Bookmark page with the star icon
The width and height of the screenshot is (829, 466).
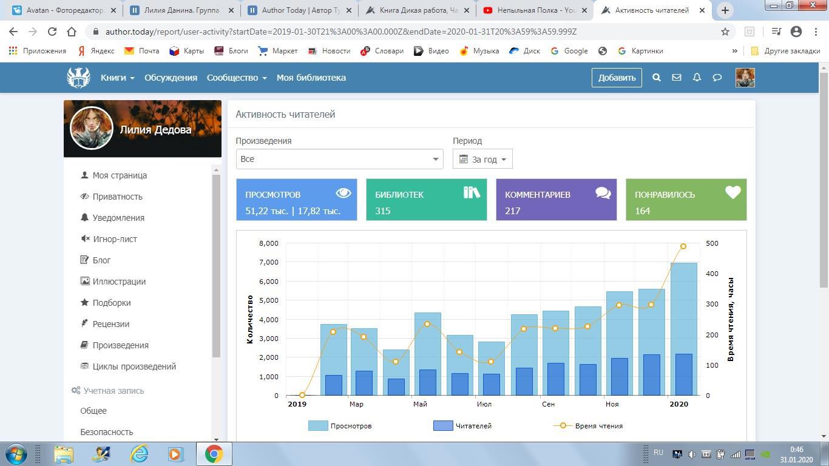click(x=725, y=32)
